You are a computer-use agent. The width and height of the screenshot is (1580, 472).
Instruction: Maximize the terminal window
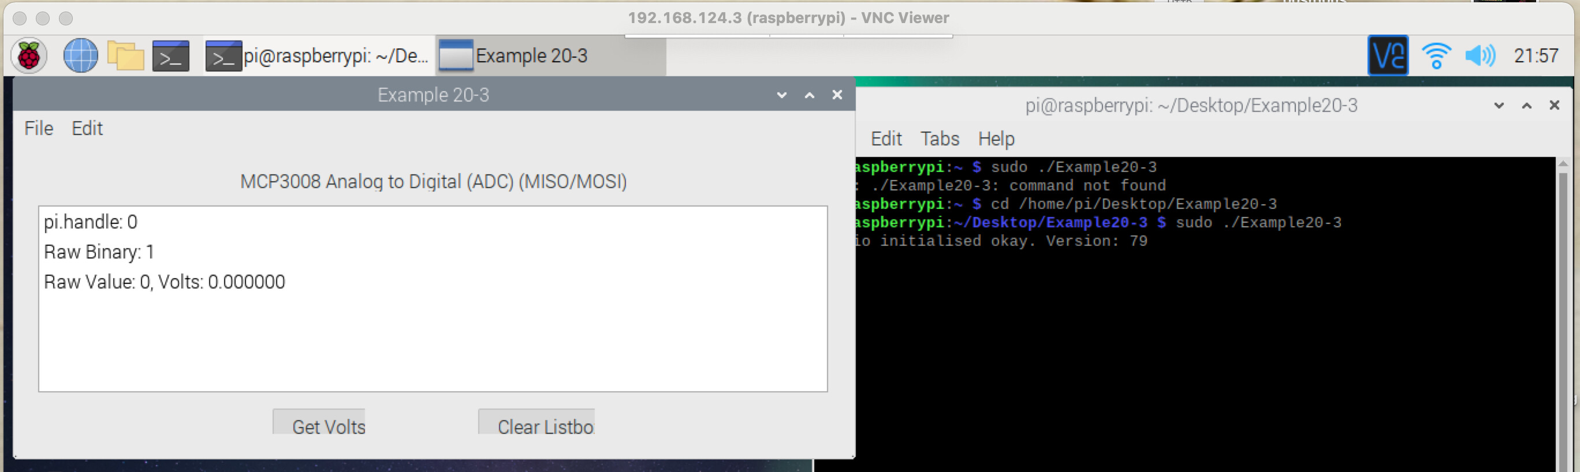(1527, 106)
